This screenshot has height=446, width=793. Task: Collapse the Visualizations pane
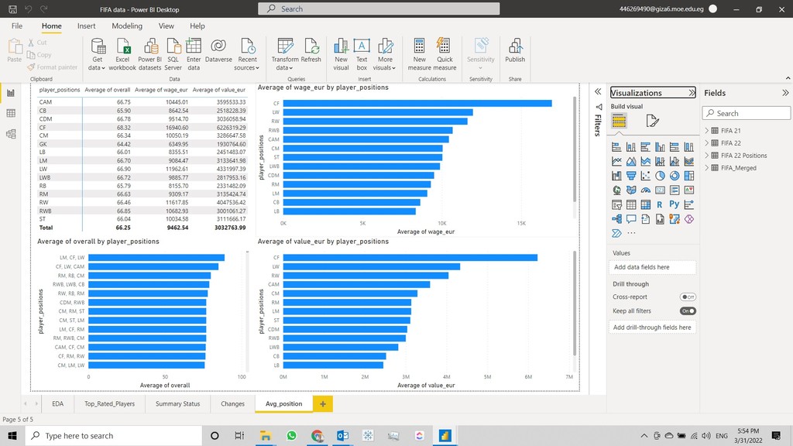[692, 93]
